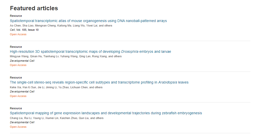
Task: Click the Cell, Vol. 185, Issue 10 citation
Action: click(x=24, y=30)
